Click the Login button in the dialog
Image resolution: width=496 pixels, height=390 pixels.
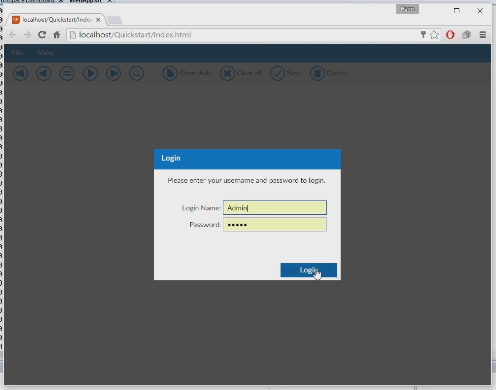tap(308, 270)
